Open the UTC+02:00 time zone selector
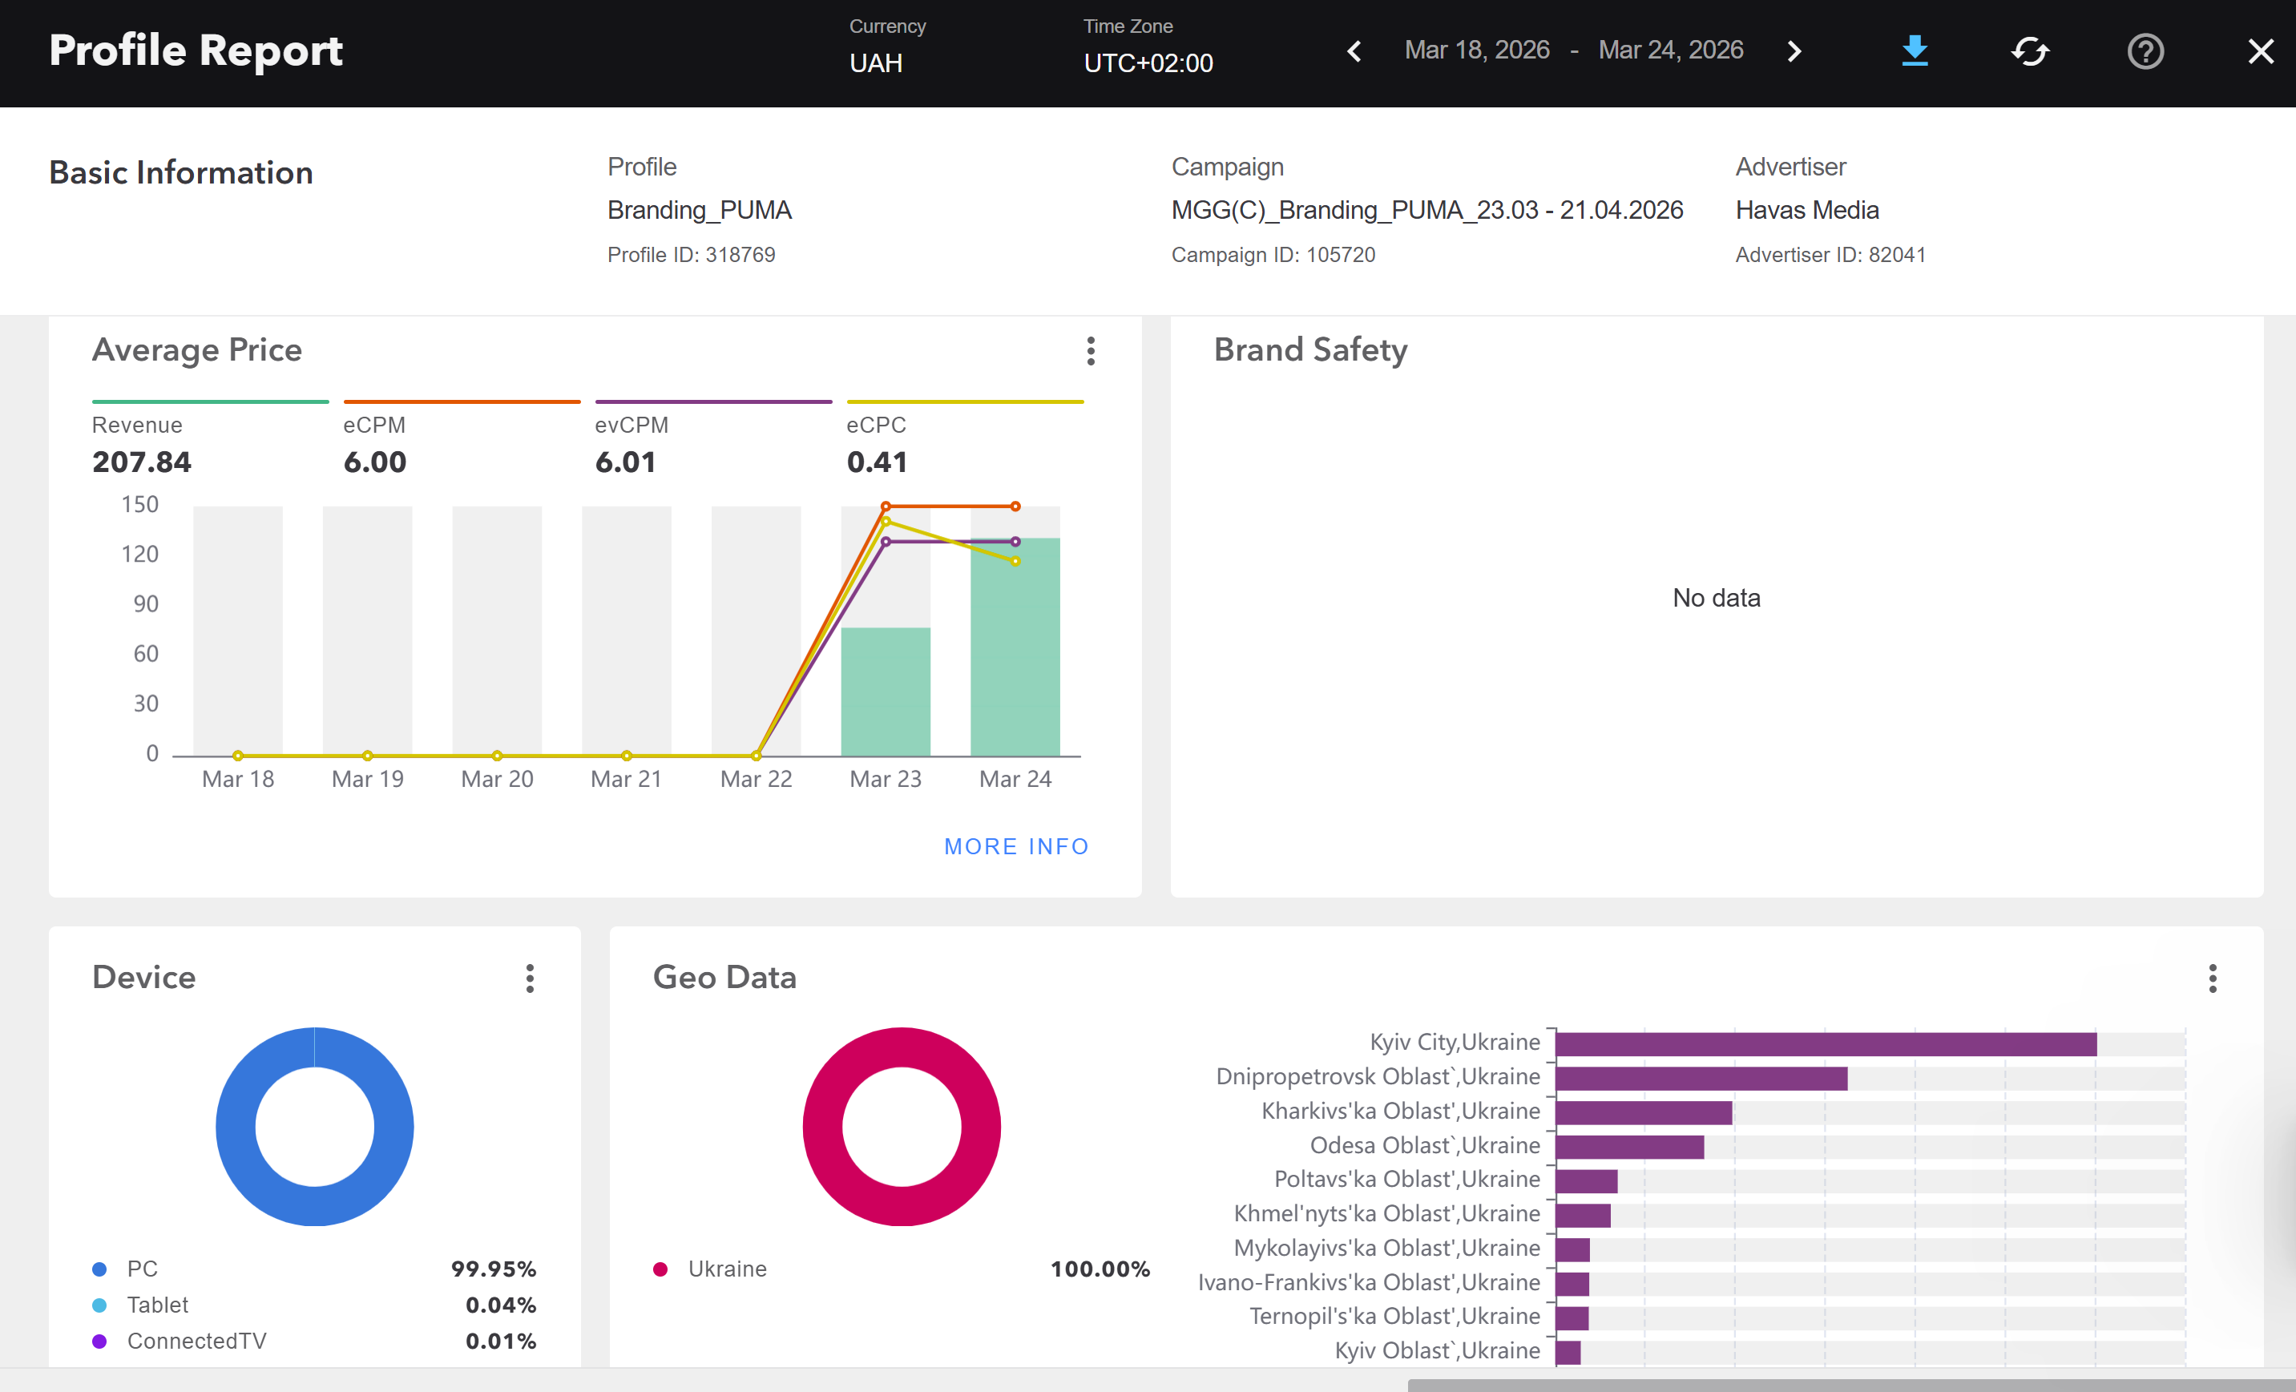Screen dimensions: 2296x1392 coord(1147,63)
